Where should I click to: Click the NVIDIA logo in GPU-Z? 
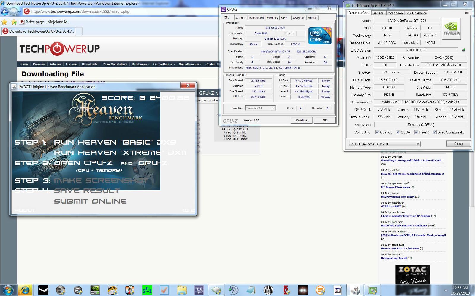click(451, 29)
